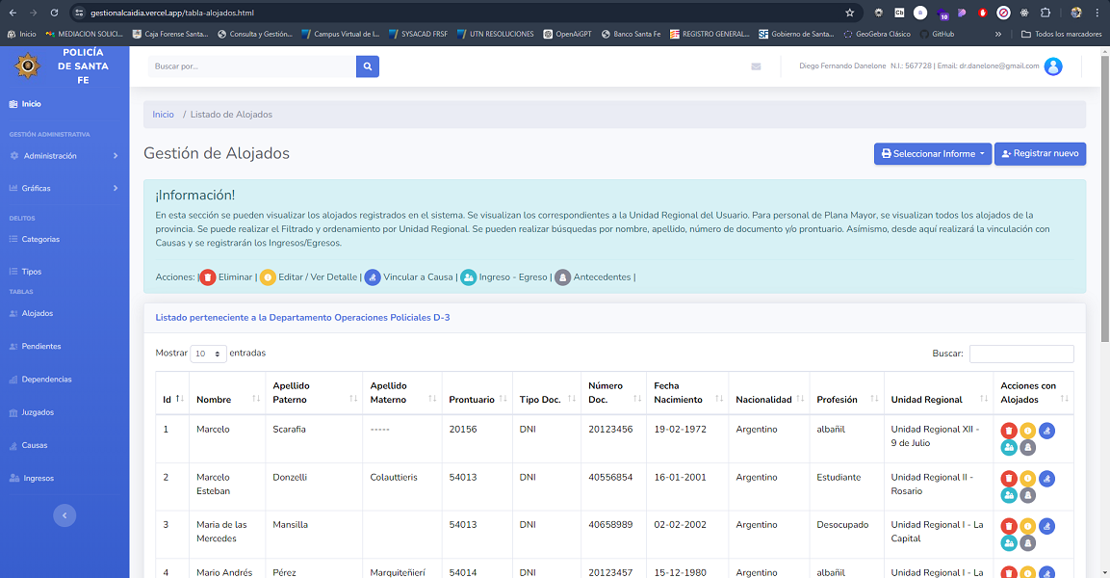Viewport: 1110px width, 578px height.
Task: Collapse sidebar using the round arrow toggle
Action: (x=65, y=515)
